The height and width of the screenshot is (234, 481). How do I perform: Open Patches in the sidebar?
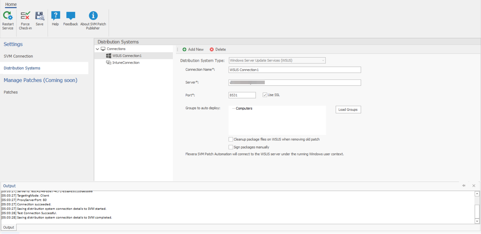click(x=11, y=92)
